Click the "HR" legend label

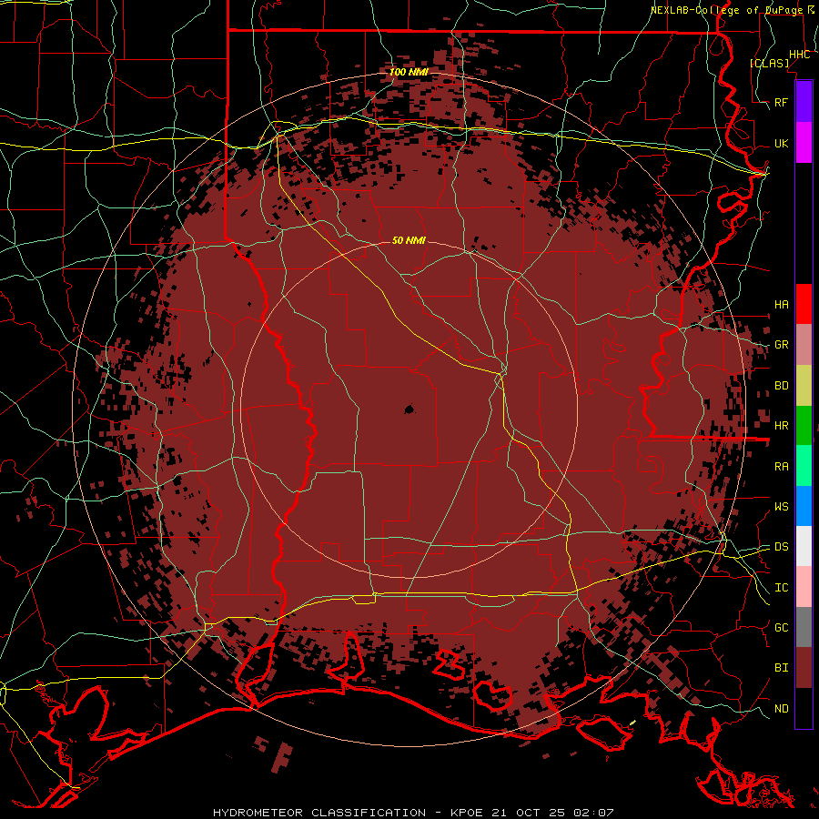point(782,426)
